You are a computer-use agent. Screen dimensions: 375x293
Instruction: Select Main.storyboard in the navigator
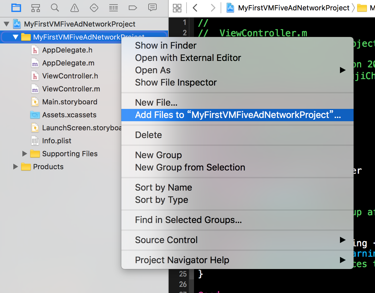[70, 102]
